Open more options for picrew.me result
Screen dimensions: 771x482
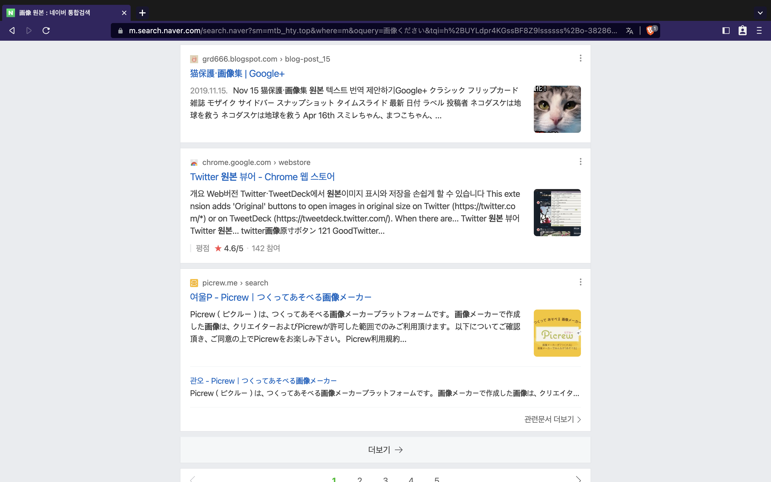click(x=580, y=282)
